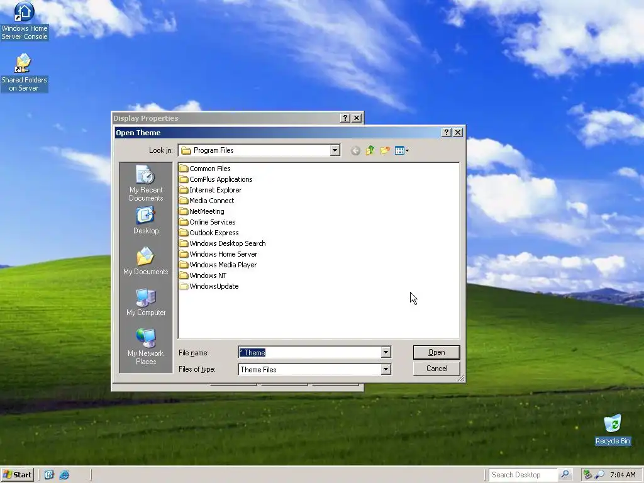644x483 pixels.
Task: Expand the Files of type dropdown
Action: coord(386,370)
